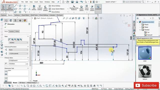Viewport: 160px width, 90px height.
Task: Select the Leaders tab in Dimension panel
Action: (11, 31)
